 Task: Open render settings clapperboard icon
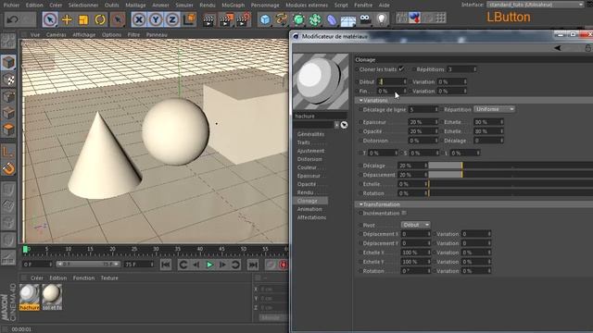[243, 19]
